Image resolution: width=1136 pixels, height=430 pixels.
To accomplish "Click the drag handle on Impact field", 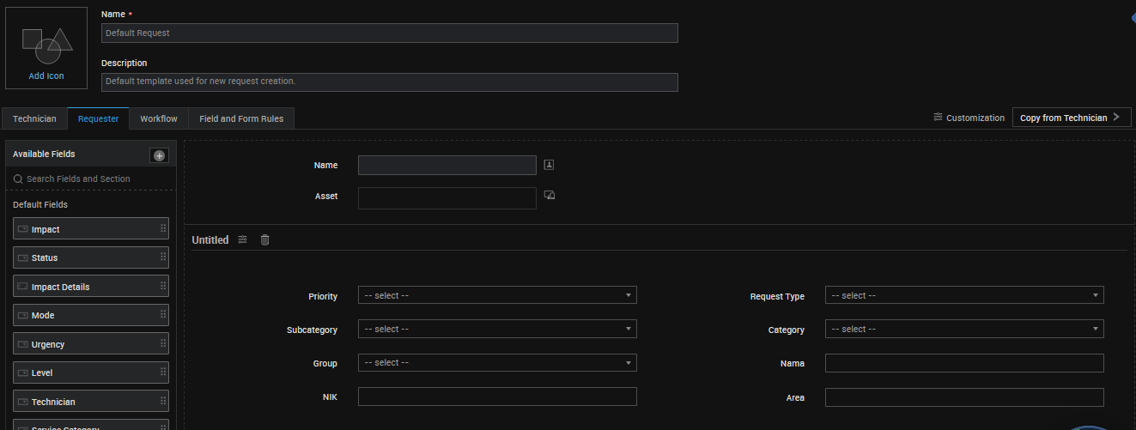I will pyautogui.click(x=163, y=228).
